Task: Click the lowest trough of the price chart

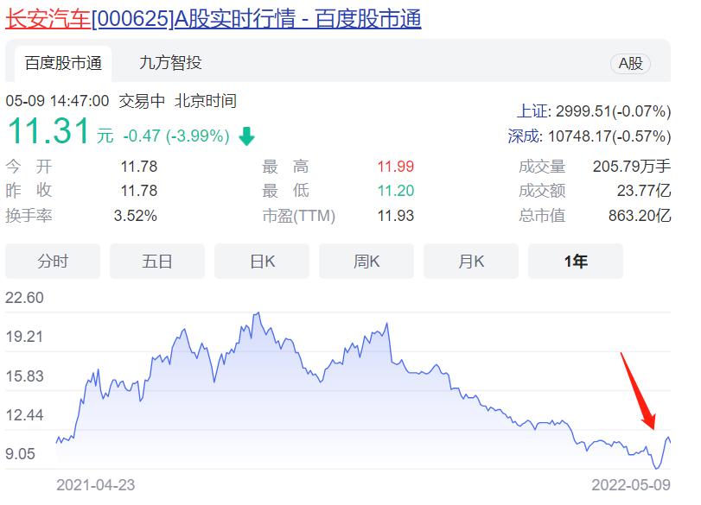Action: click(657, 468)
